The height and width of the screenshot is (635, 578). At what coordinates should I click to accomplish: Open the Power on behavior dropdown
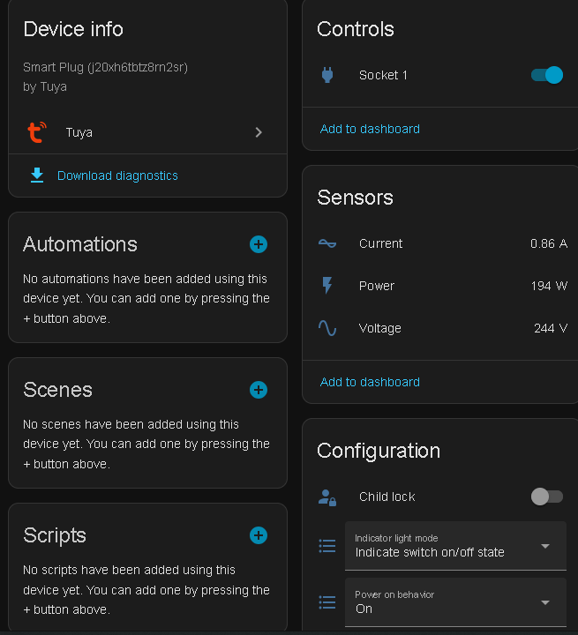pos(455,602)
